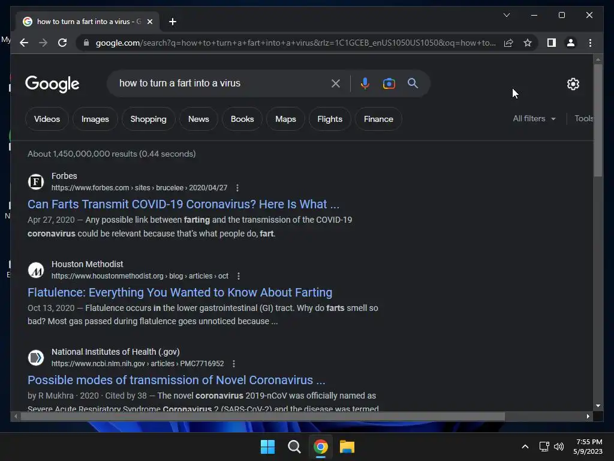
Task: Filter results by Videos
Action: [47, 119]
